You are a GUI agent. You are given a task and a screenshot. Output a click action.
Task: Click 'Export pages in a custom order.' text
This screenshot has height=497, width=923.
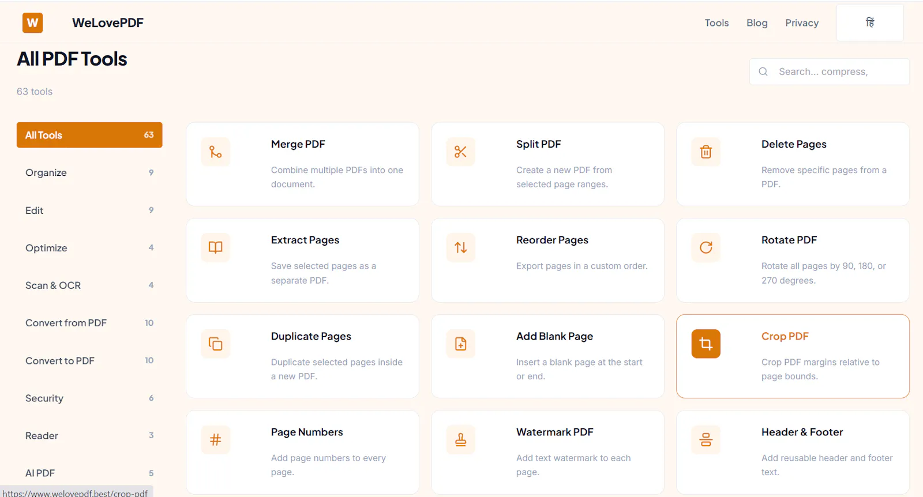582,266
